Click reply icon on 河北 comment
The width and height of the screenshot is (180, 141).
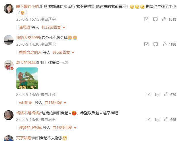click(x=156, y=44)
